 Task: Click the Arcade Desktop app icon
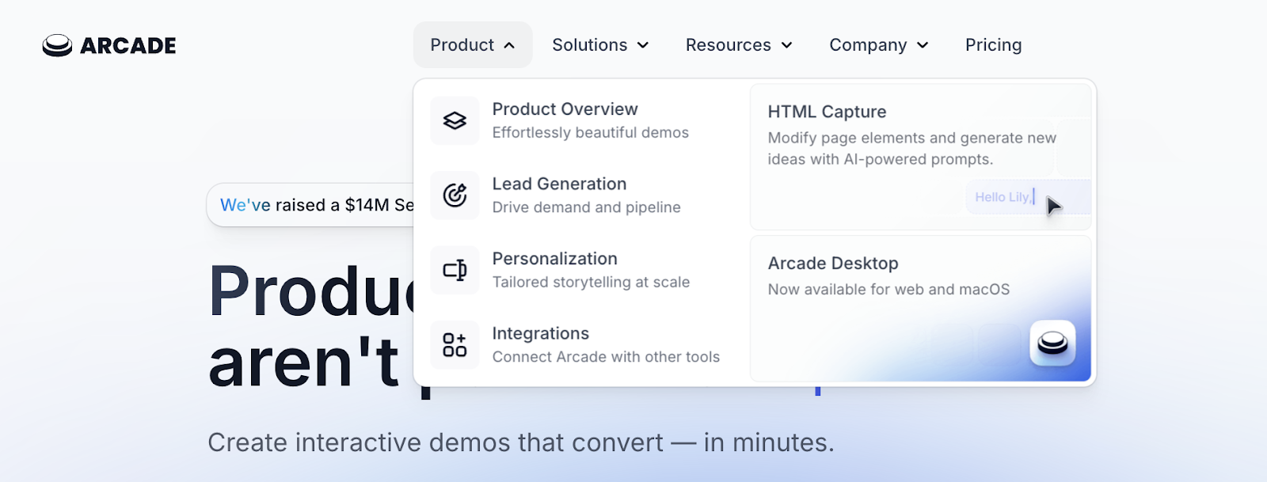[1052, 343]
